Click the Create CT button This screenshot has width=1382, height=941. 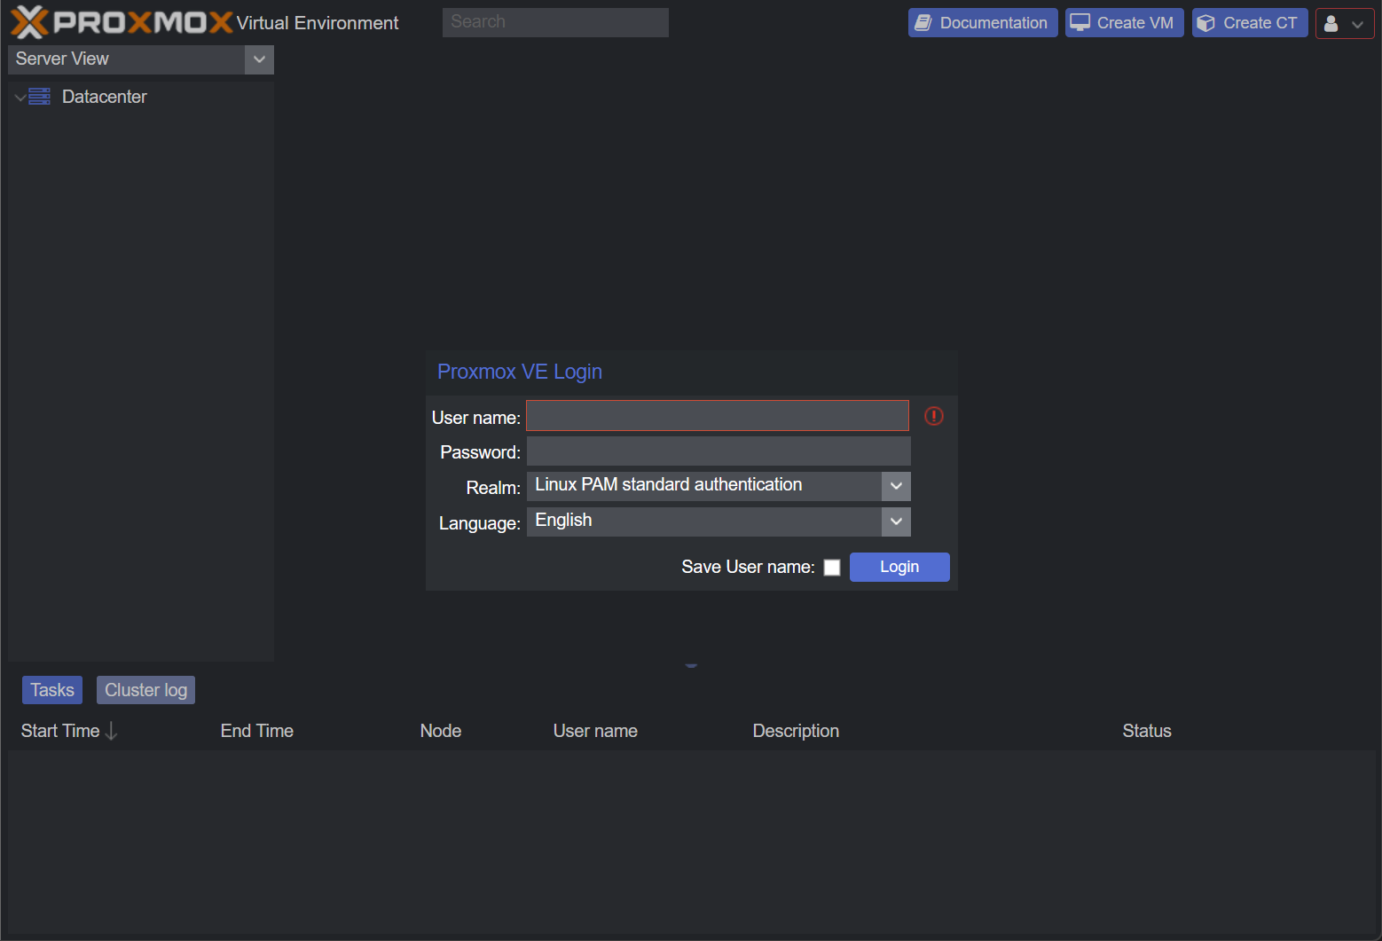1250,23
